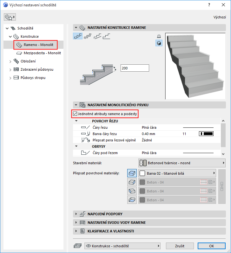Collapse the Obrysy group
Viewport: 231px width, 253px height.
pos(76,146)
